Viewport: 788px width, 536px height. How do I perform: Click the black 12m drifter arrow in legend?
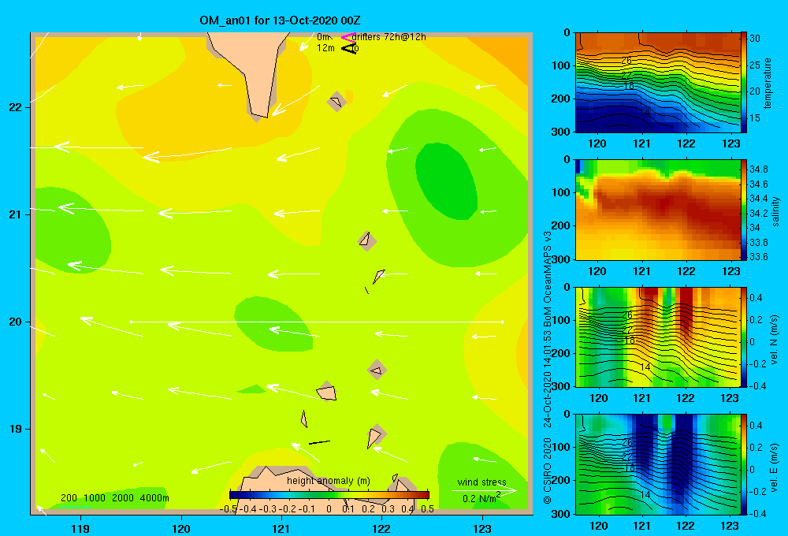point(349,48)
